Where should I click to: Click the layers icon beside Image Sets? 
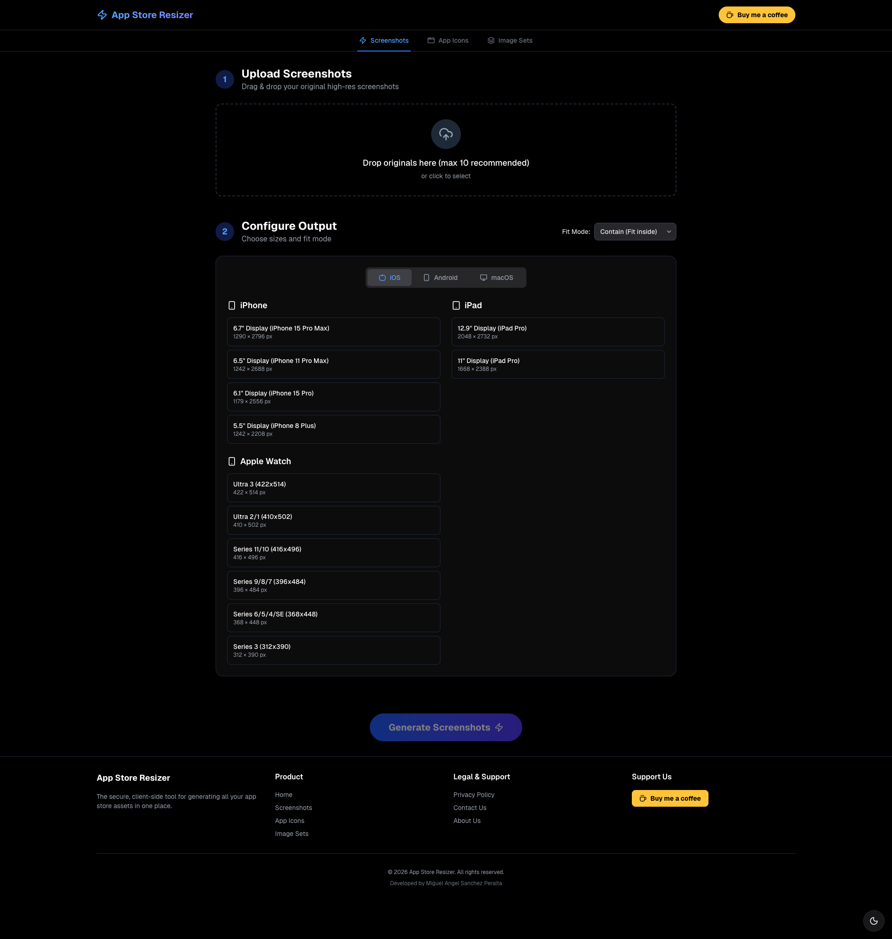point(491,40)
